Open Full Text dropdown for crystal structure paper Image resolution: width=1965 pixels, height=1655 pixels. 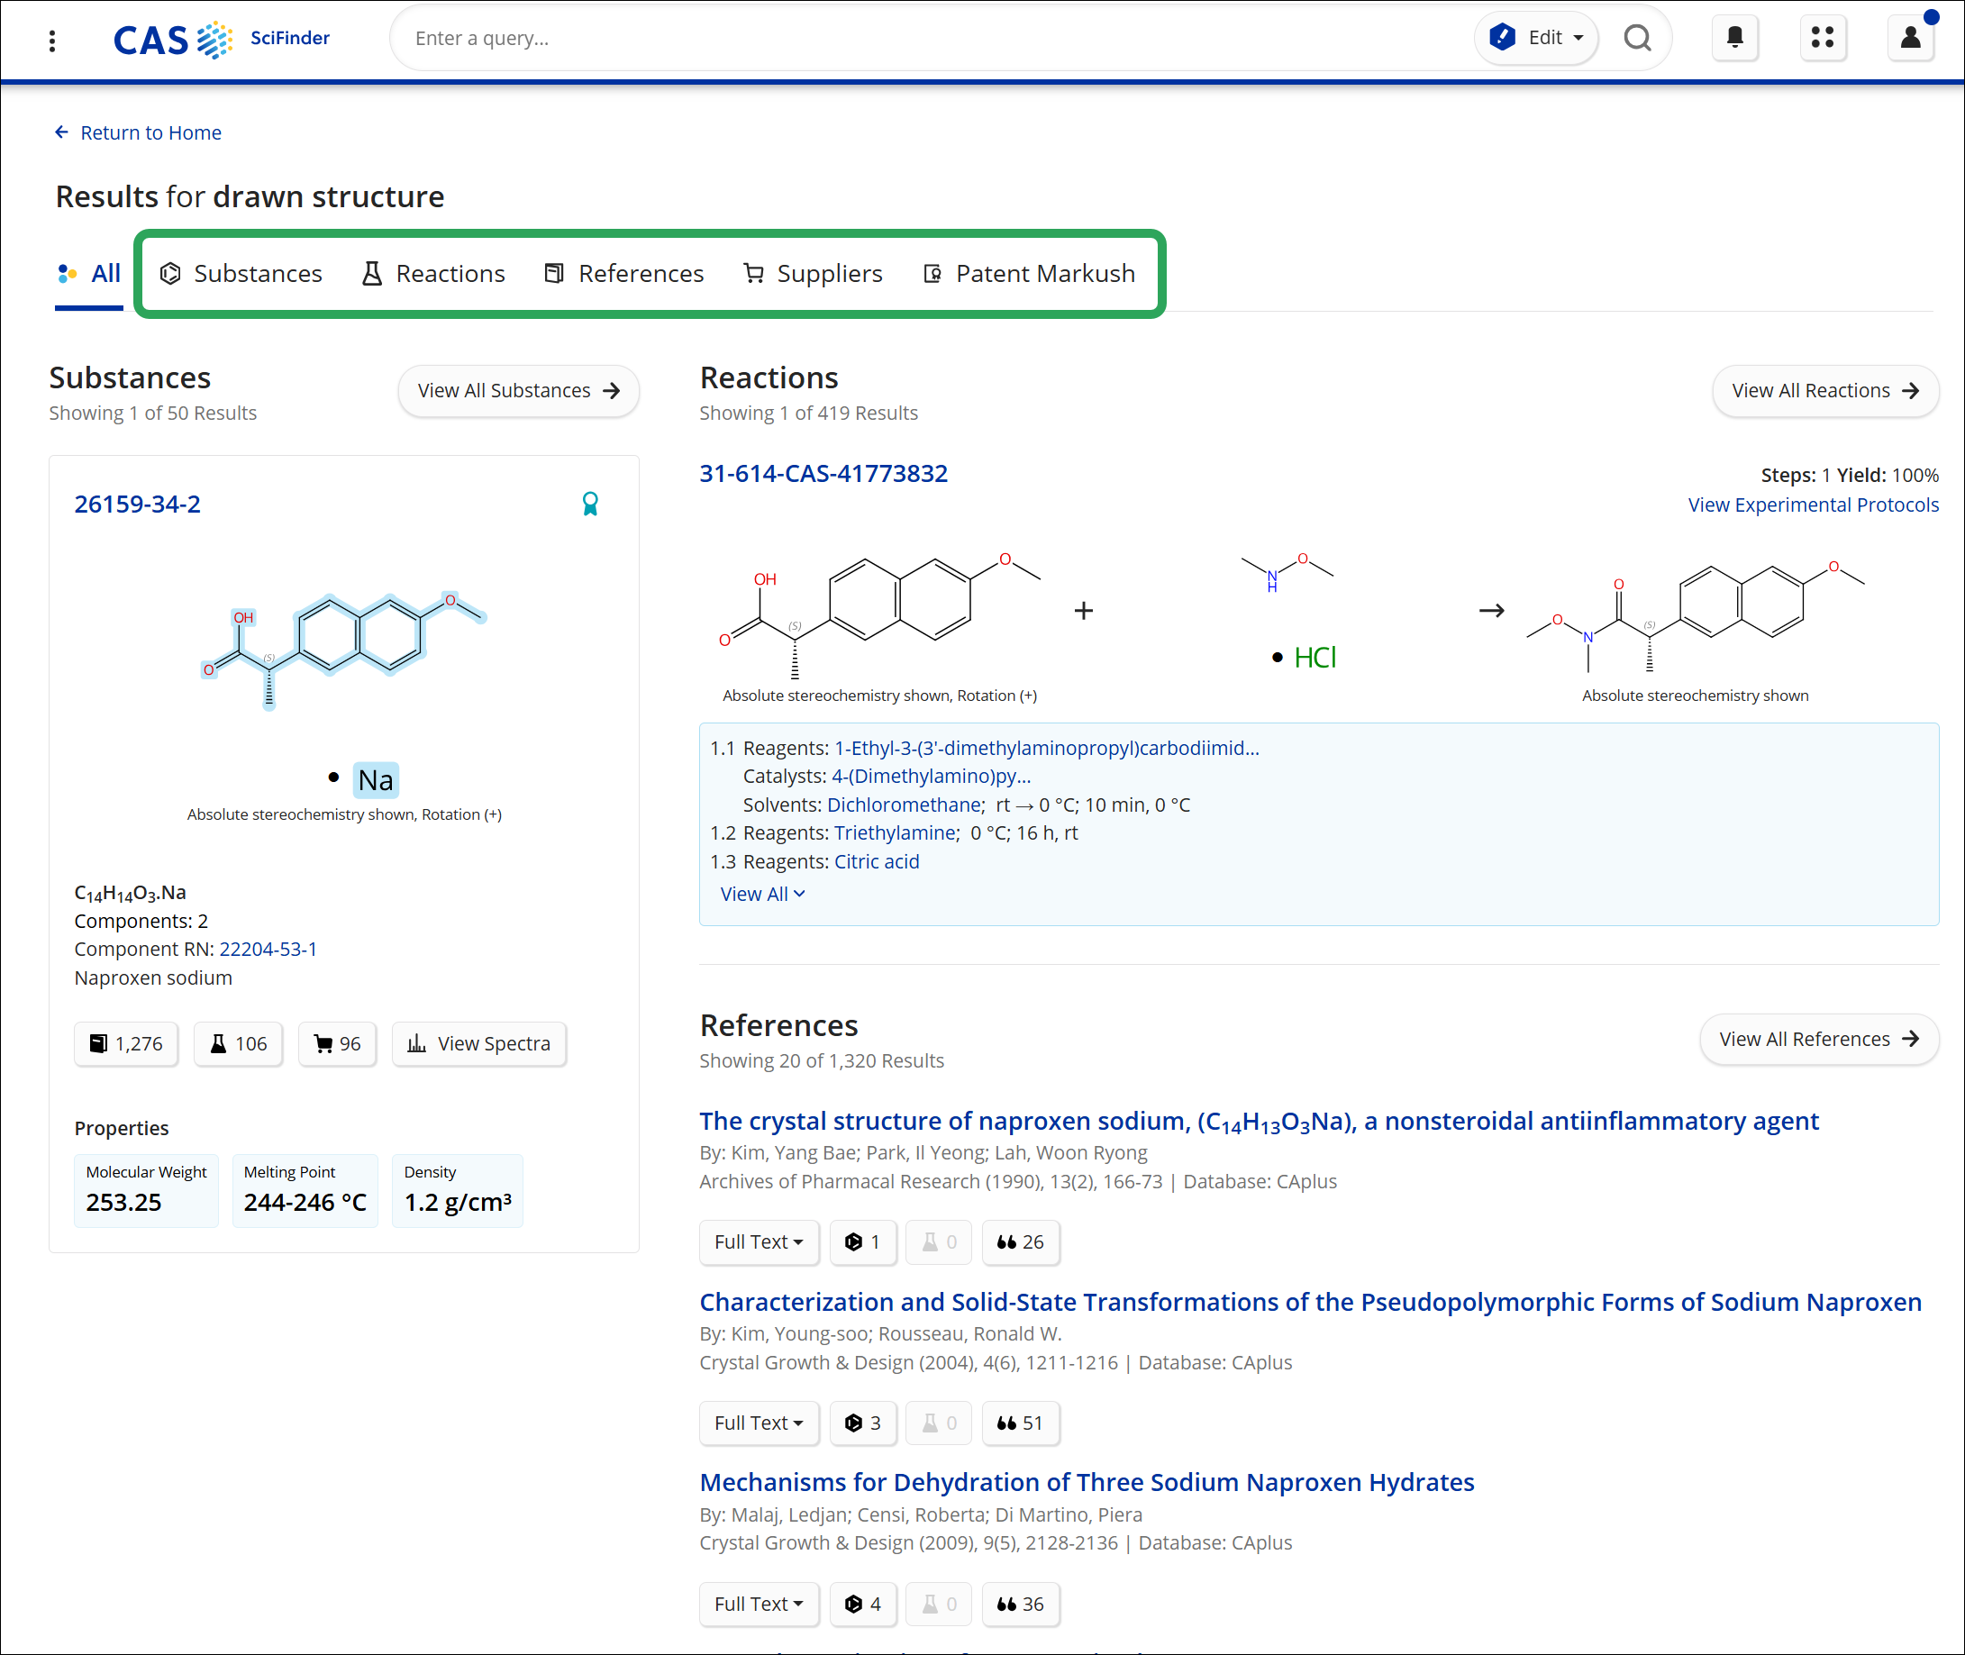point(760,1241)
